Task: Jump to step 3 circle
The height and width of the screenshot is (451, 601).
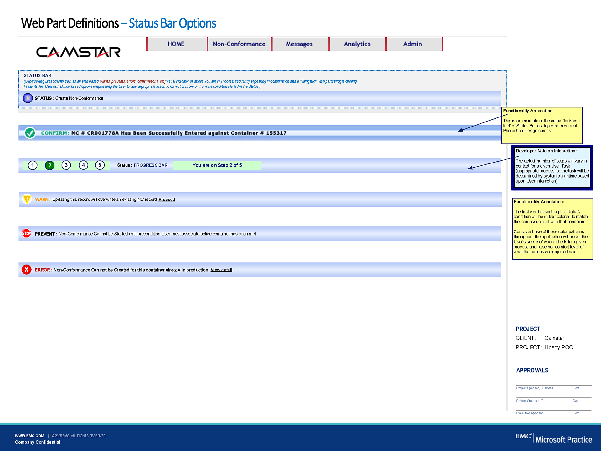Action: (x=66, y=165)
